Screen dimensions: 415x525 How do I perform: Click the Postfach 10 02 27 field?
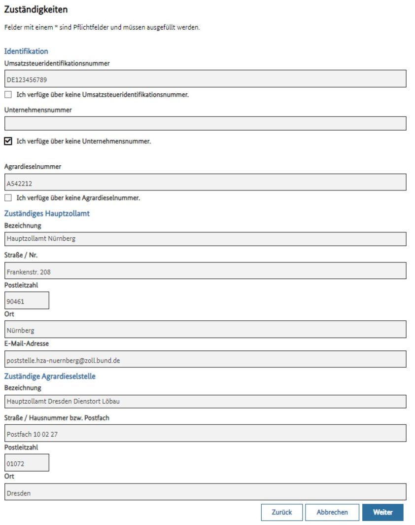(x=205, y=433)
